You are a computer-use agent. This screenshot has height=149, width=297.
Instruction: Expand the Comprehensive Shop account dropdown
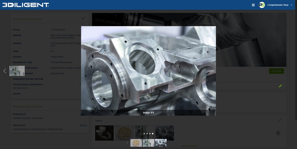click(x=291, y=5)
